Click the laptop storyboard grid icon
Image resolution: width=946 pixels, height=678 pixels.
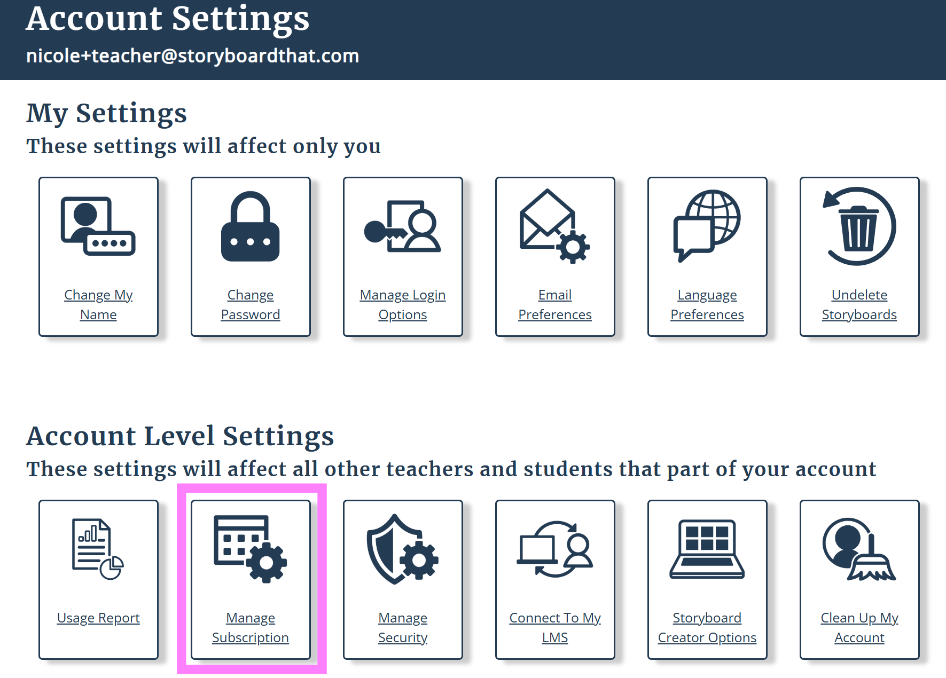pyautogui.click(x=707, y=549)
